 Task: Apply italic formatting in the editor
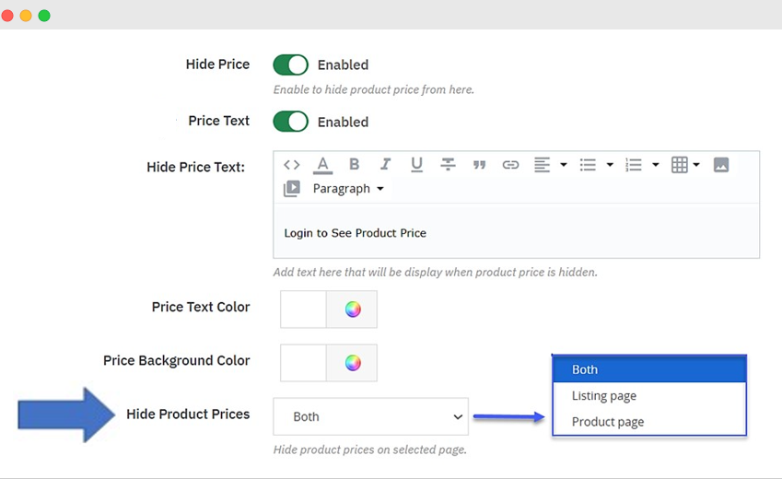(385, 165)
